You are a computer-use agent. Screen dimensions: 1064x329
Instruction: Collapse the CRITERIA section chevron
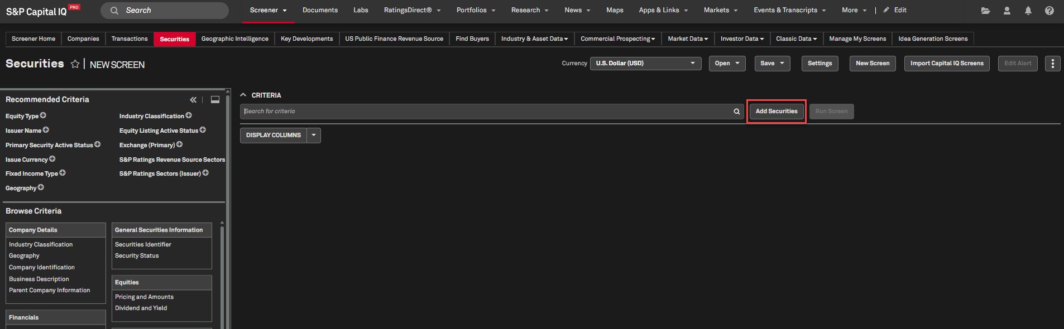coord(243,95)
